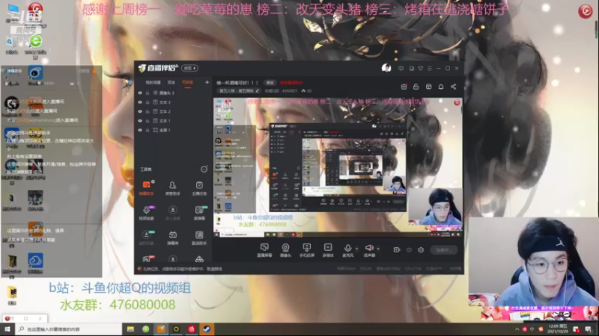Expand the microphone options arrow
This screenshot has width=599, height=336.
tap(357, 249)
